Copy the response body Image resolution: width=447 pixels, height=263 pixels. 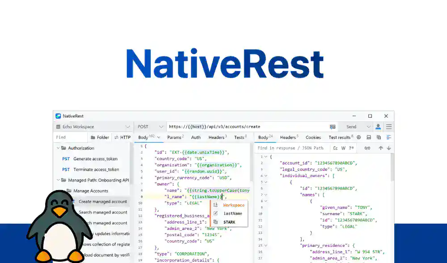(379, 137)
